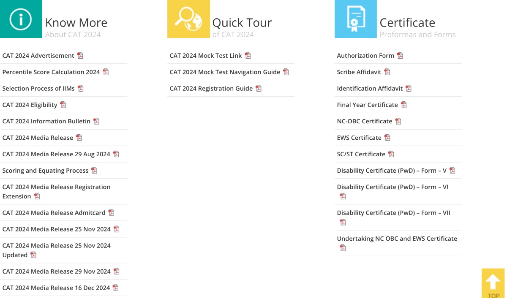Image resolution: width=507 pixels, height=304 pixels.
Task: Click the Know More info circle icon
Action: pos(21,19)
